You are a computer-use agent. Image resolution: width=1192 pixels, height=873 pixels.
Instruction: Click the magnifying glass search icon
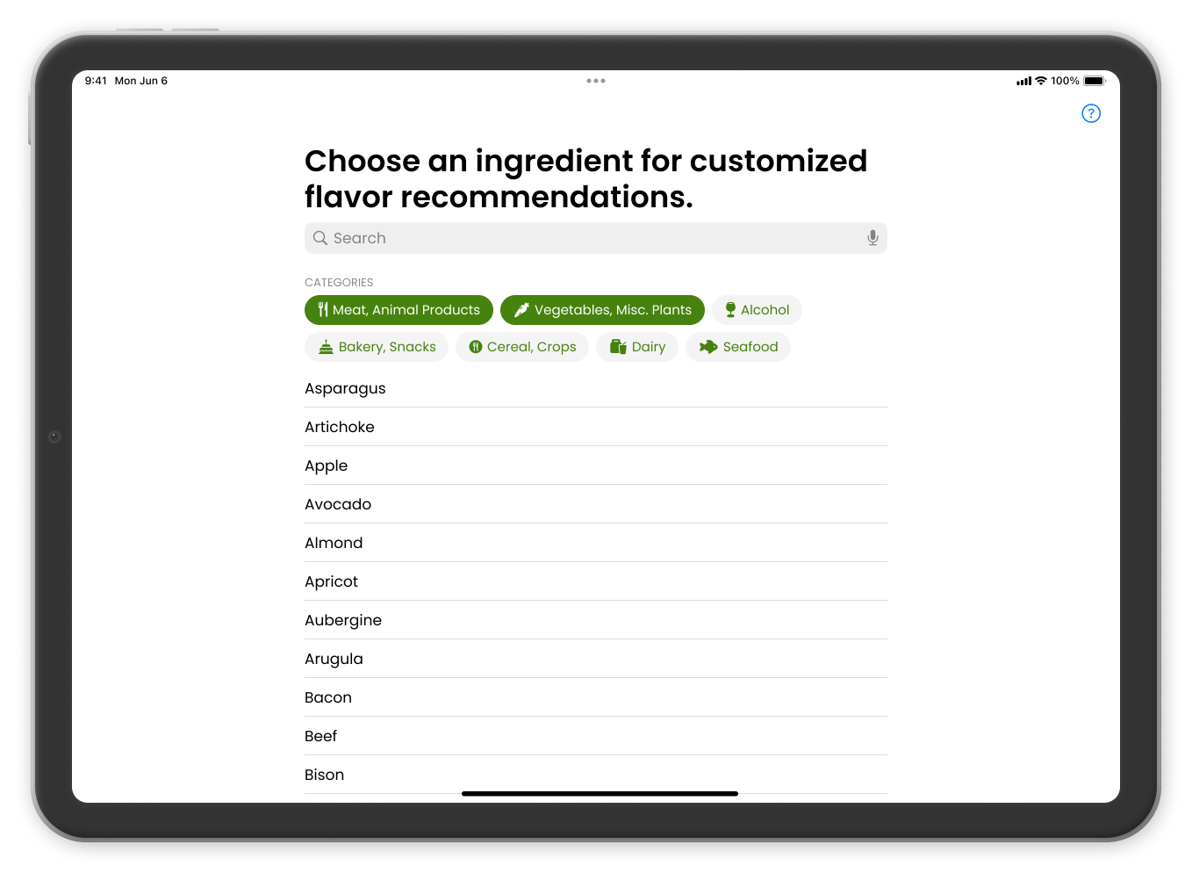point(320,238)
